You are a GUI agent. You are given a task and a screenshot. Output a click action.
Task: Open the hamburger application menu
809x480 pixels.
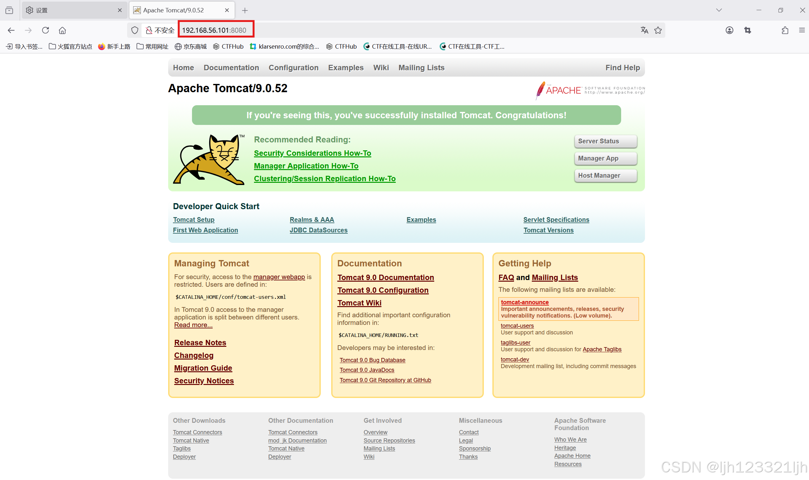[x=802, y=30]
